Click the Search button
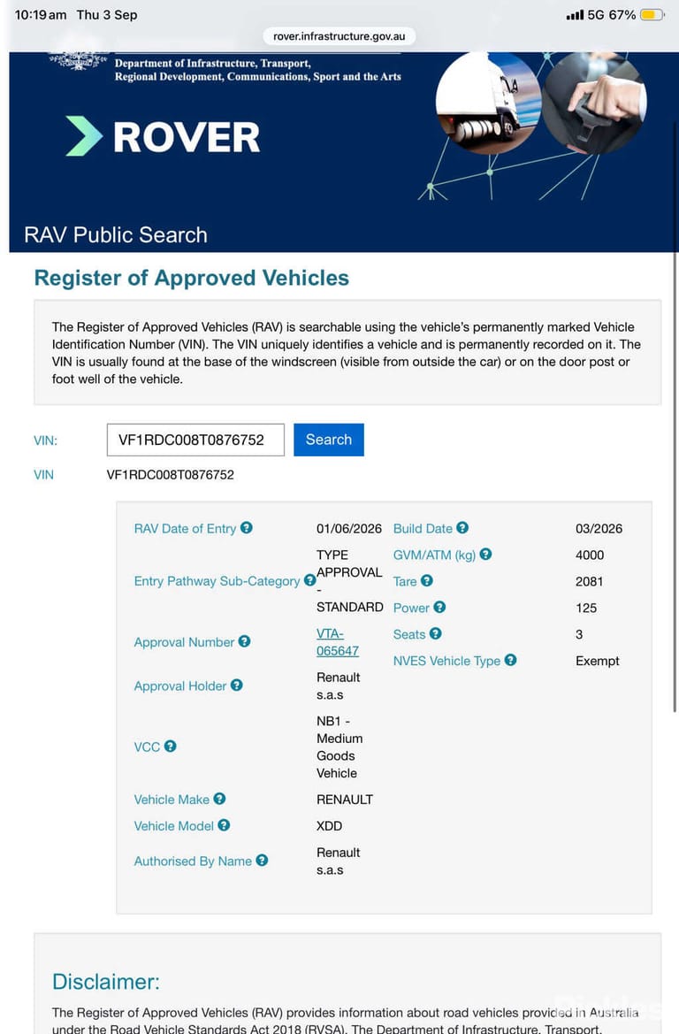Screen dimensions: 679x1034 [x=328, y=440]
